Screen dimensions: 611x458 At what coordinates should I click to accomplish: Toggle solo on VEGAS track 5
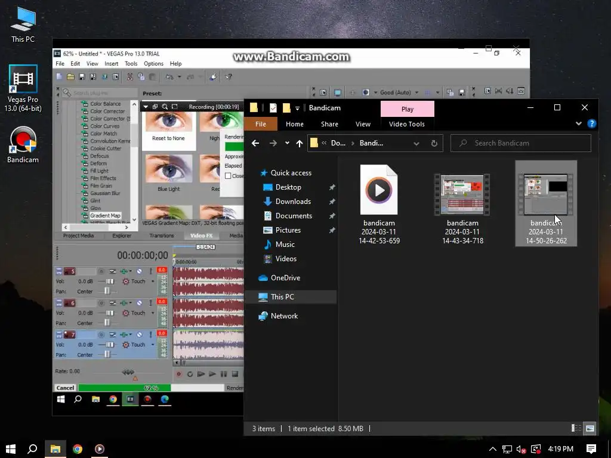pos(150,271)
